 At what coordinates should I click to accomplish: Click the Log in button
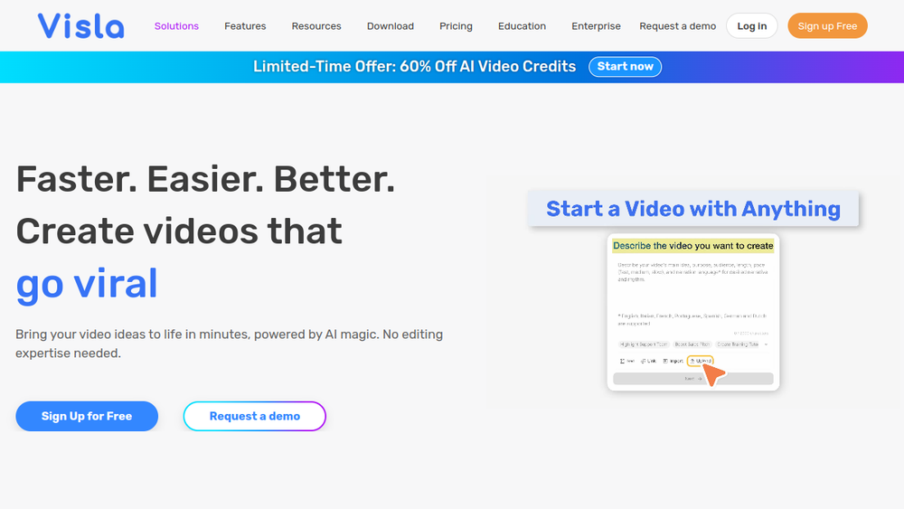click(752, 26)
